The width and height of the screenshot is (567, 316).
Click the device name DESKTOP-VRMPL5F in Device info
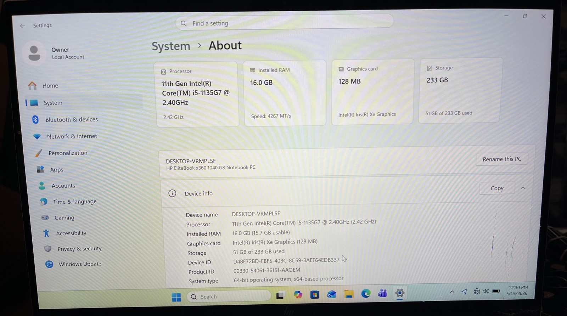pyautogui.click(x=256, y=214)
